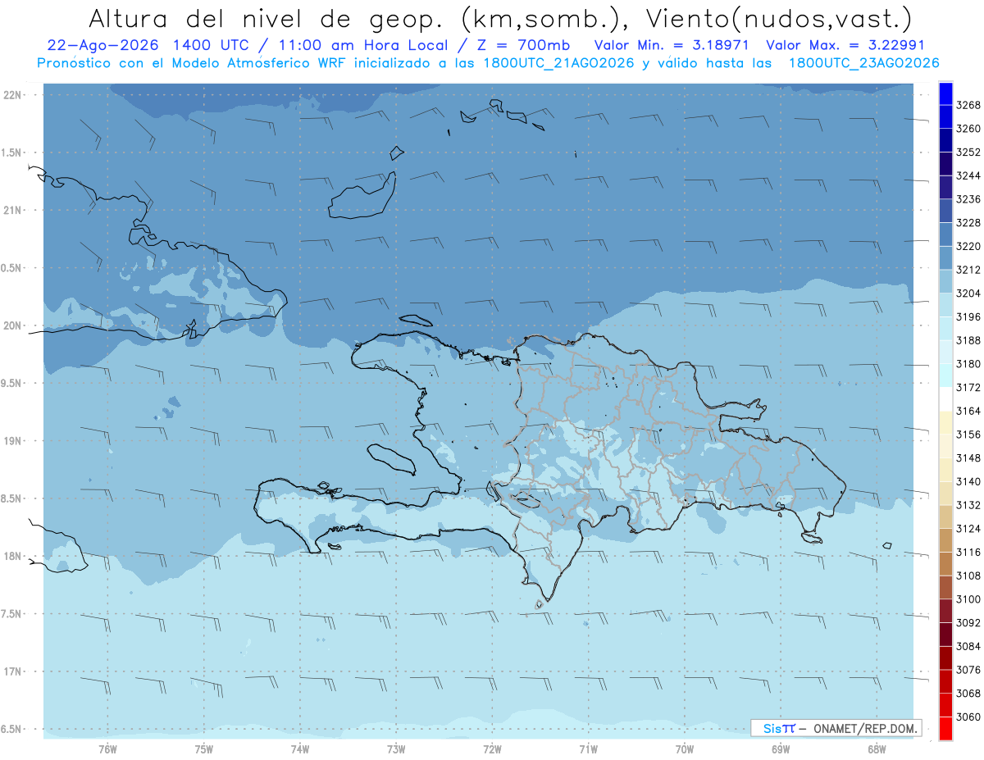Click the '3092' legend value

(968, 622)
